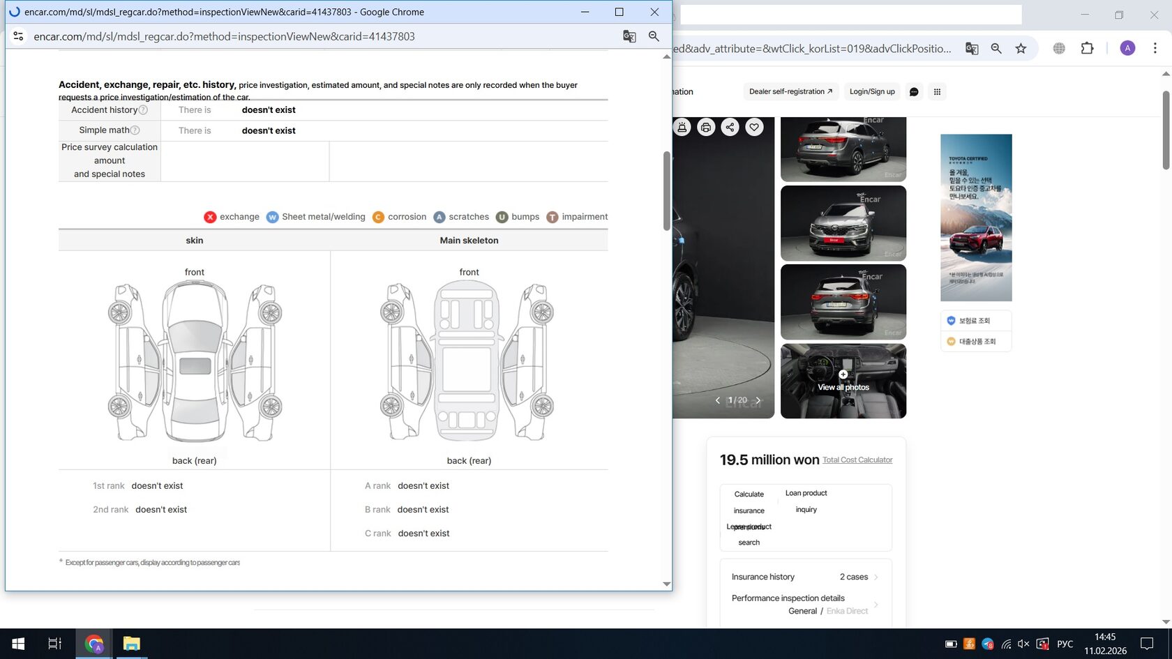Open View all photos thumbnail

coord(843,381)
